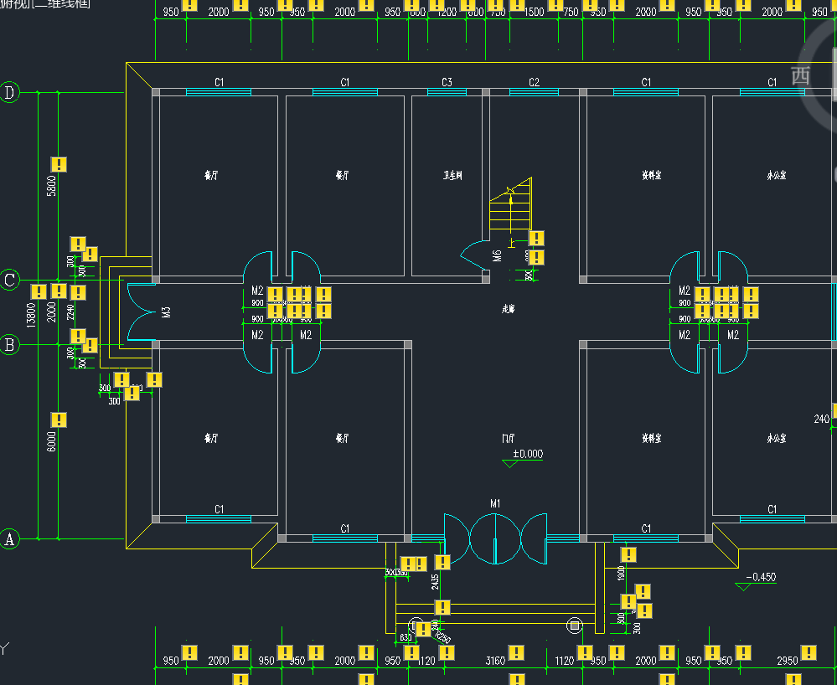
Task: Select the -0.450 elevation marker
Action: [x=760, y=577]
